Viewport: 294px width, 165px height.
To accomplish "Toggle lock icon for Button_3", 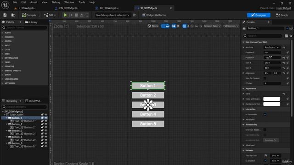I will pos(42,131).
